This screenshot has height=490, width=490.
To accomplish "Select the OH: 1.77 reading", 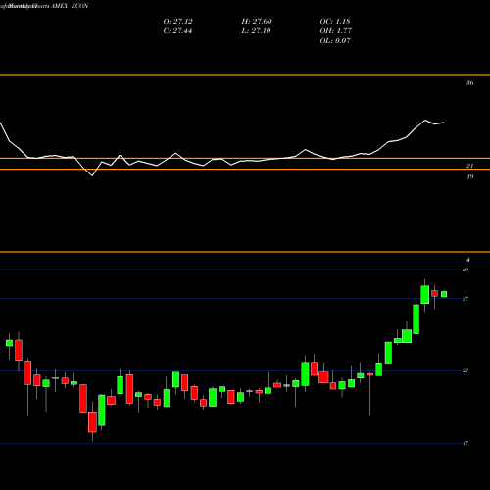I will (x=335, y=31).
